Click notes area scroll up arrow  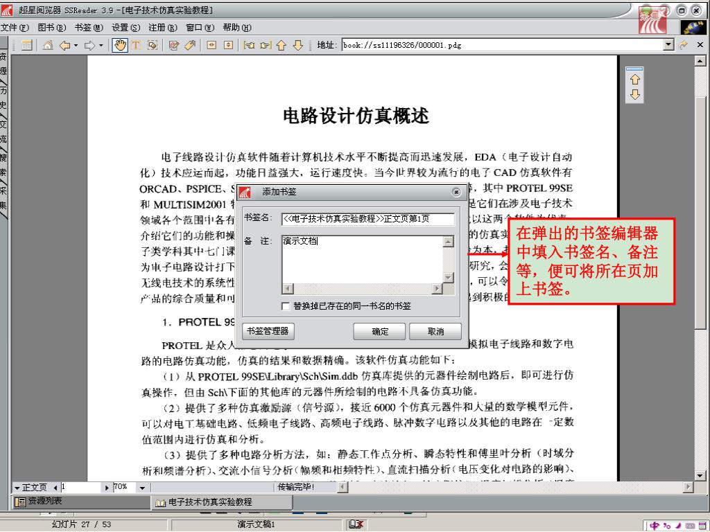[449, 241]
